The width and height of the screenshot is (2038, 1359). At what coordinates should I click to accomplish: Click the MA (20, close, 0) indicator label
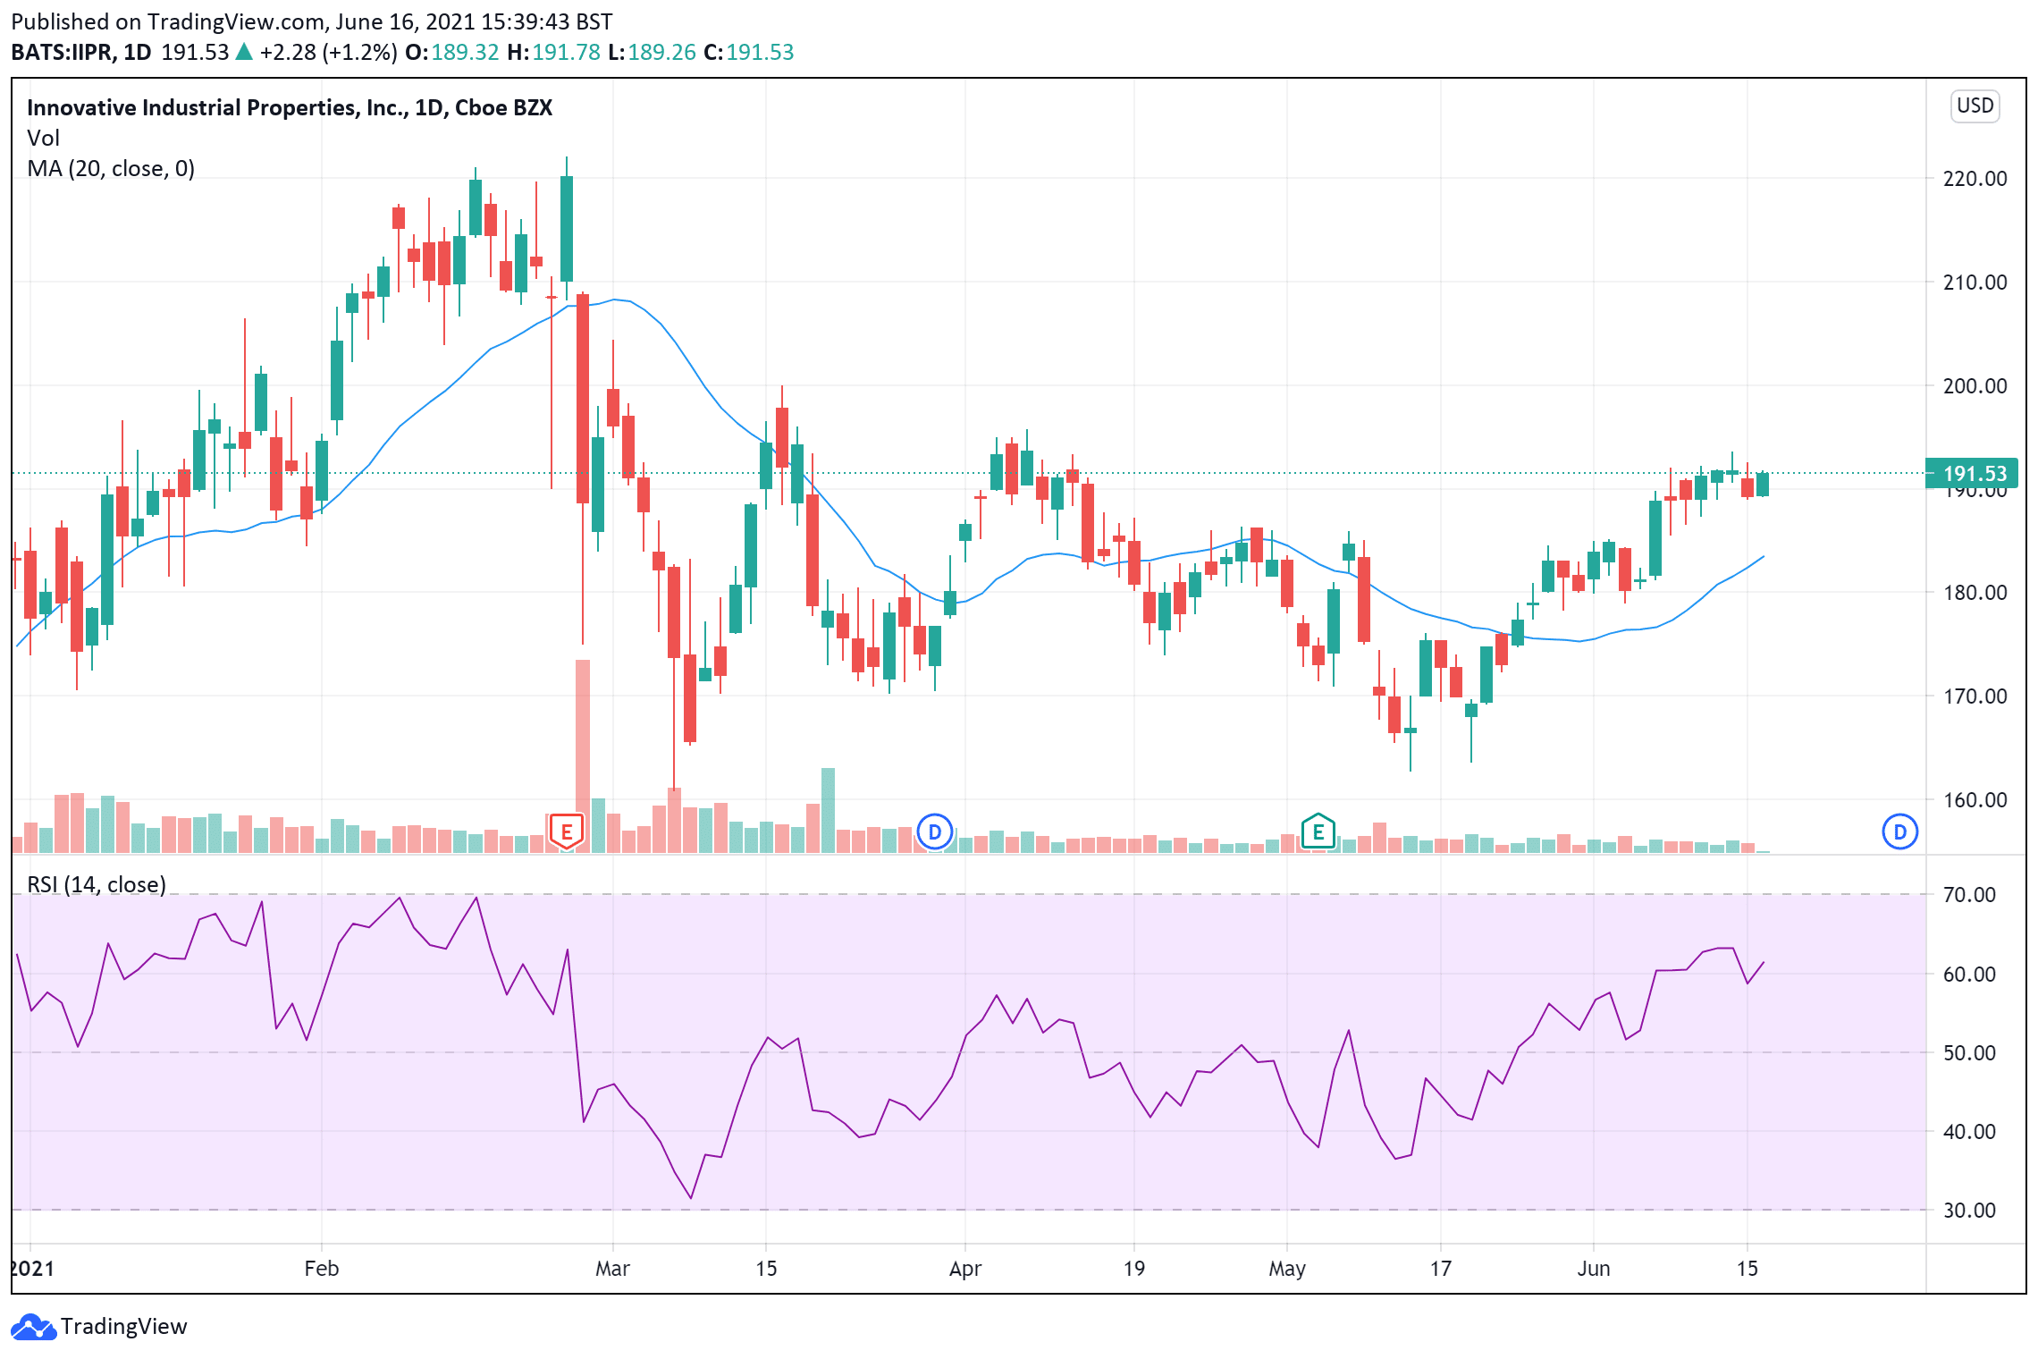[111, 169]
